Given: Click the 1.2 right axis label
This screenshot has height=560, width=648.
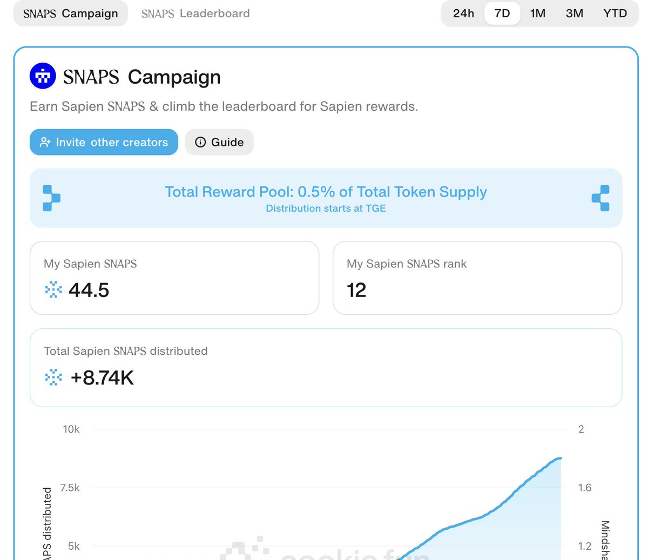Looking at the screenshot, I should point(585,546).
